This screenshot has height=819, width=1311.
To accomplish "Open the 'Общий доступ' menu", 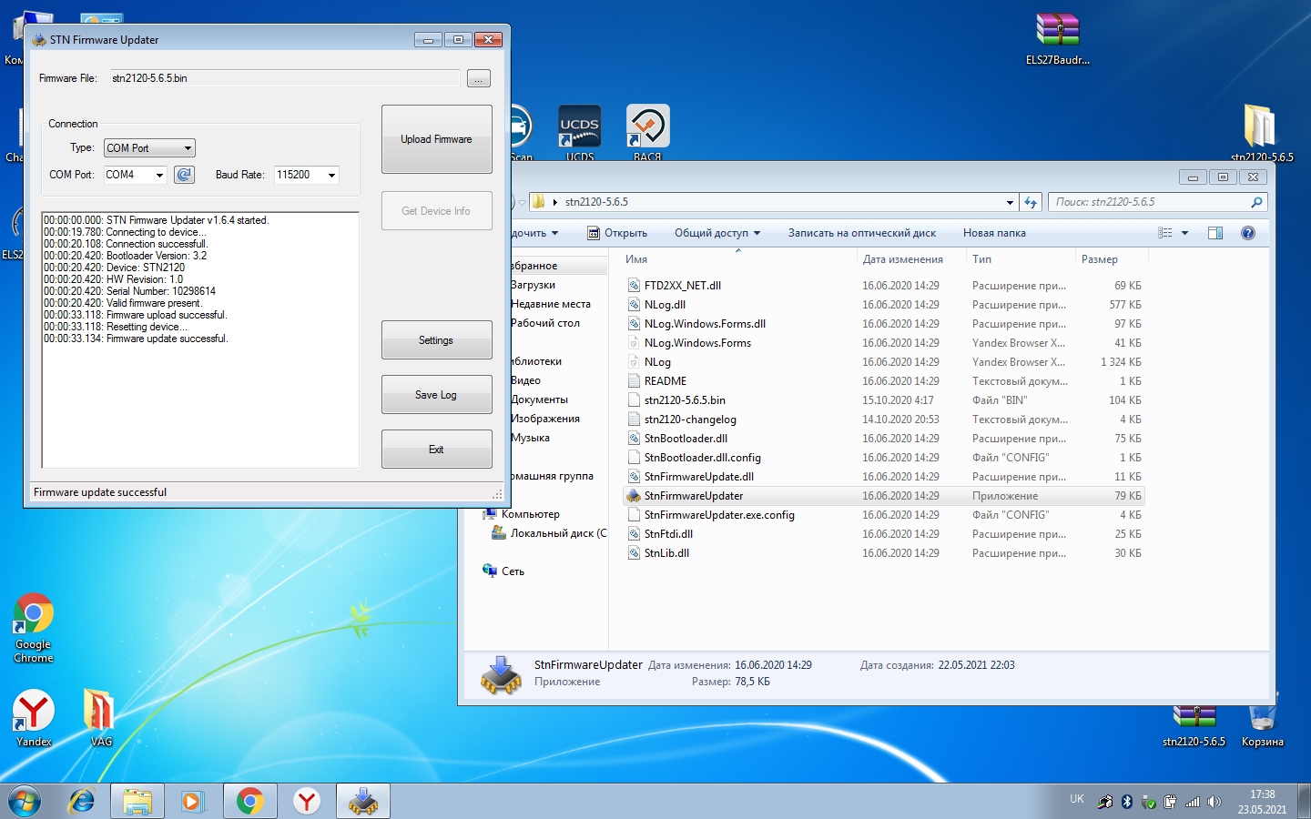I will [x=716, y=233].
